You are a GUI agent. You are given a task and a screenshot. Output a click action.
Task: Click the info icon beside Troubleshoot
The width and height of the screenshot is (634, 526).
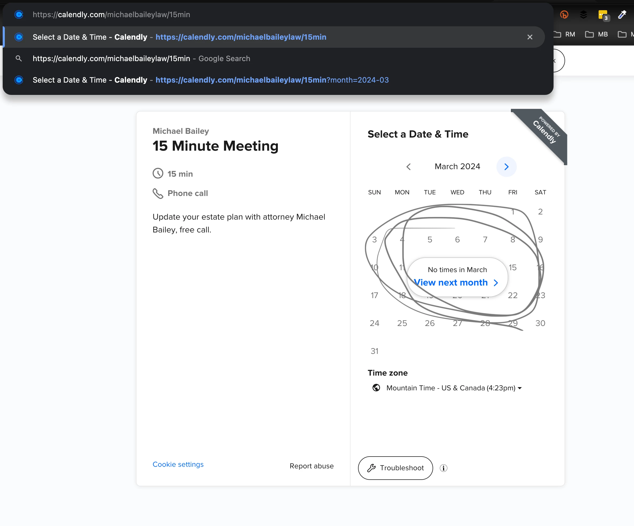(x=443, y=468)
